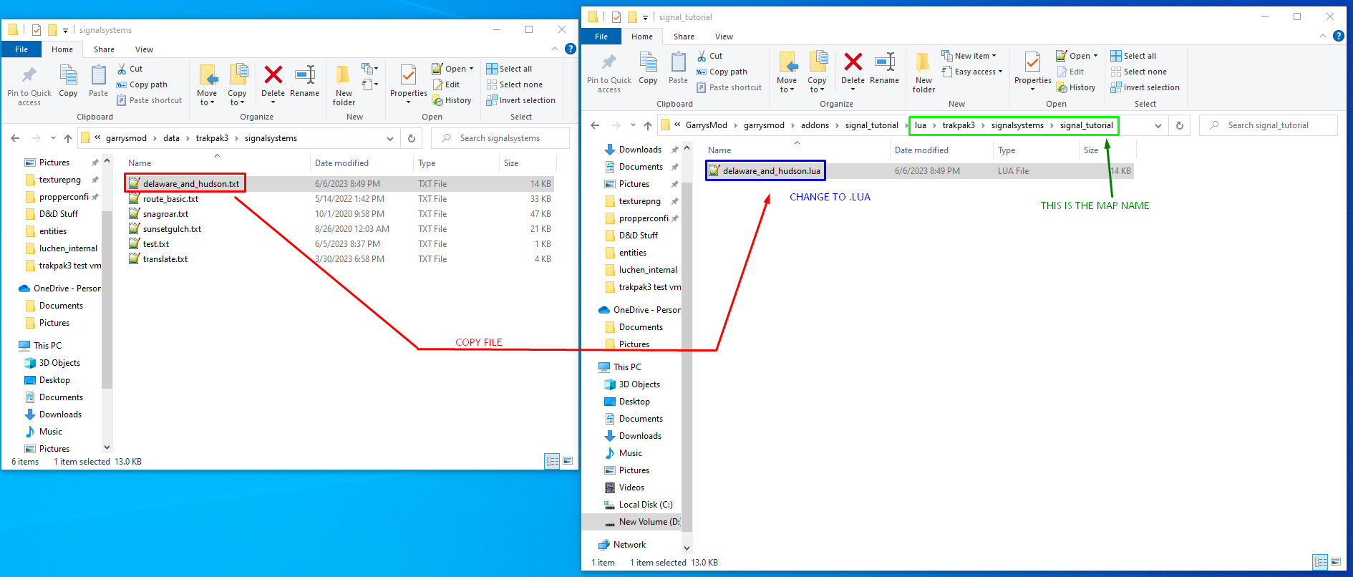This screenshot has width=1353, height=577.
Task: Click Select all in signalsystems ribbon
Action: (509, 69)
